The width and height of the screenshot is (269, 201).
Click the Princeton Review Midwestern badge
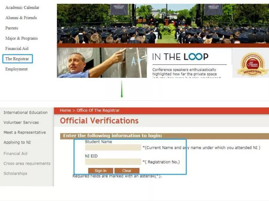pos(252,64)
